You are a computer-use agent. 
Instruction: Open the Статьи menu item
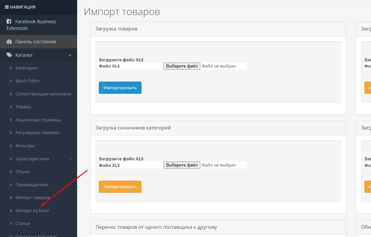point(22,224)
